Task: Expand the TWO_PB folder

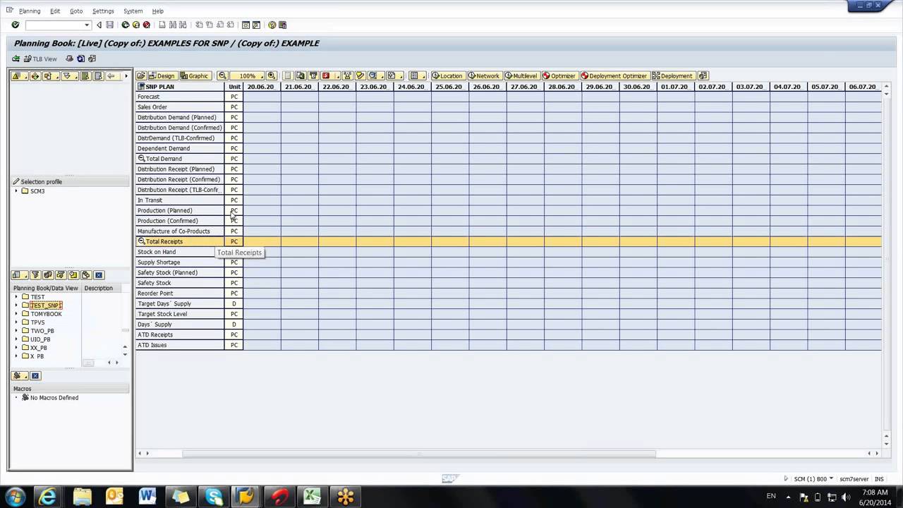Action: 16,331
